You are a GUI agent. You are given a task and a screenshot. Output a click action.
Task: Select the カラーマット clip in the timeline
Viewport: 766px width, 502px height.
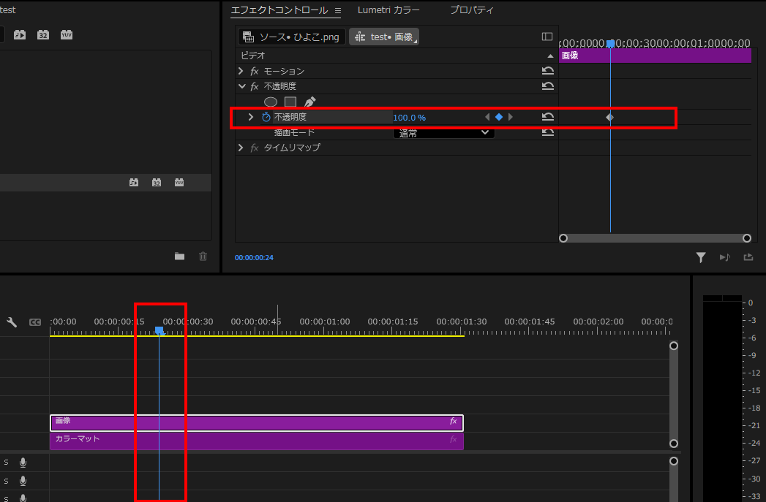click(256, 440)
